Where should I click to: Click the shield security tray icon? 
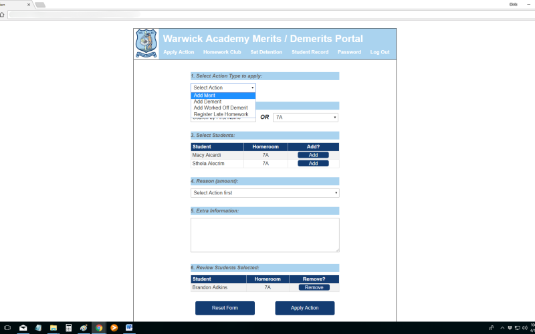(510, 328)
